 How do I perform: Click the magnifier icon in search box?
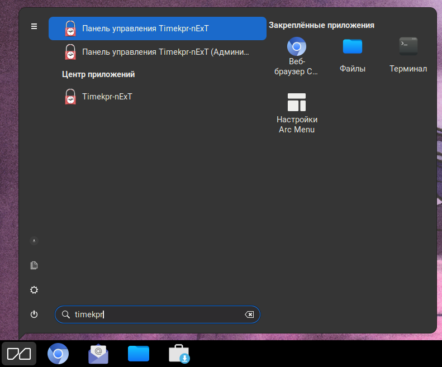65,314
